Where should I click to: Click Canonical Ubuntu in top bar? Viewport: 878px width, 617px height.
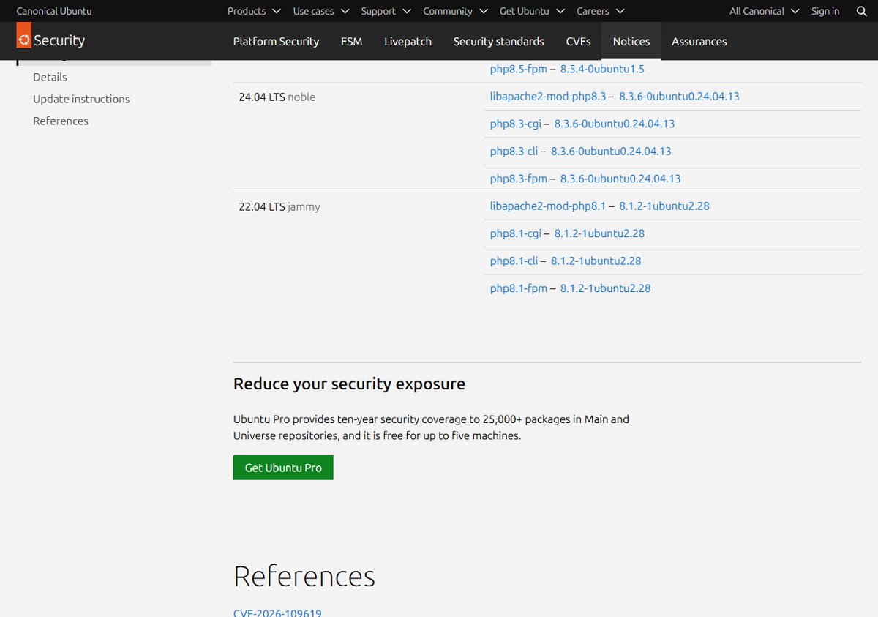[x=54, y=11]
